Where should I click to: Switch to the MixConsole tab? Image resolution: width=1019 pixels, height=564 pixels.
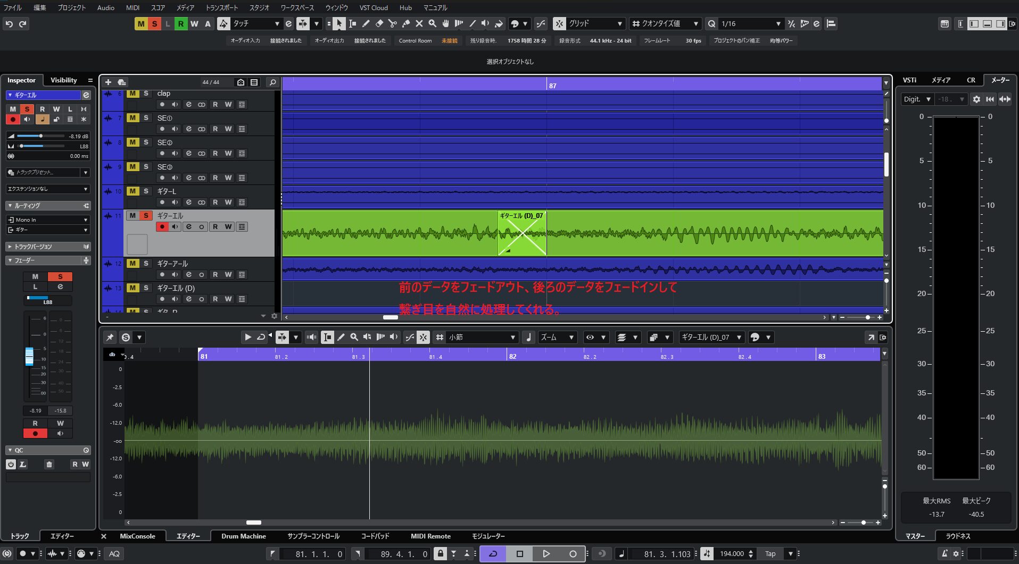[x=137, y=536]
